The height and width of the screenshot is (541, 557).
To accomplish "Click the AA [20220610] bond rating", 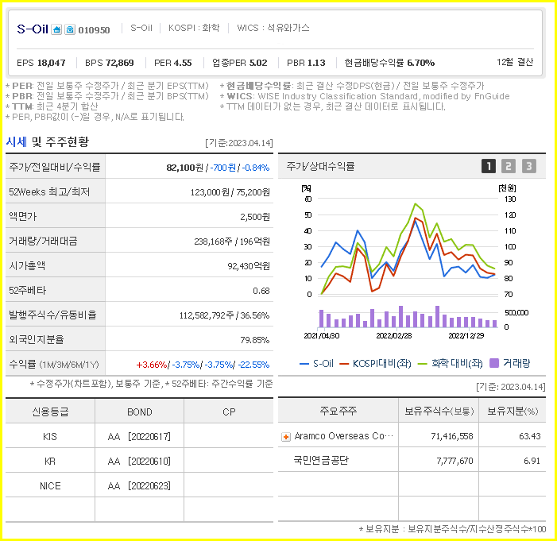I will [139, 462].
